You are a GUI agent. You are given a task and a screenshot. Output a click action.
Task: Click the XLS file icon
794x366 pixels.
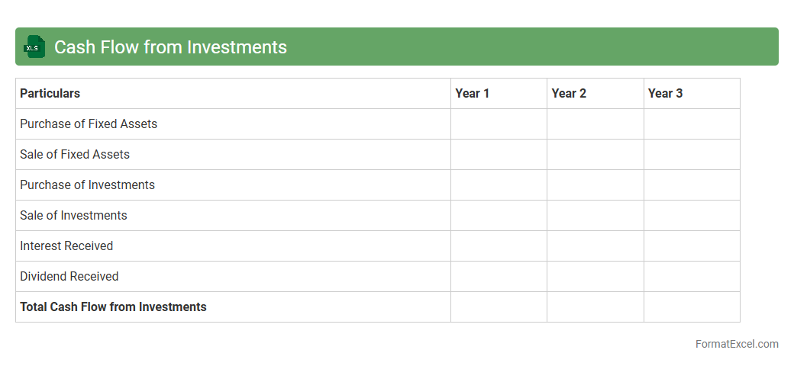pos(34,47)
